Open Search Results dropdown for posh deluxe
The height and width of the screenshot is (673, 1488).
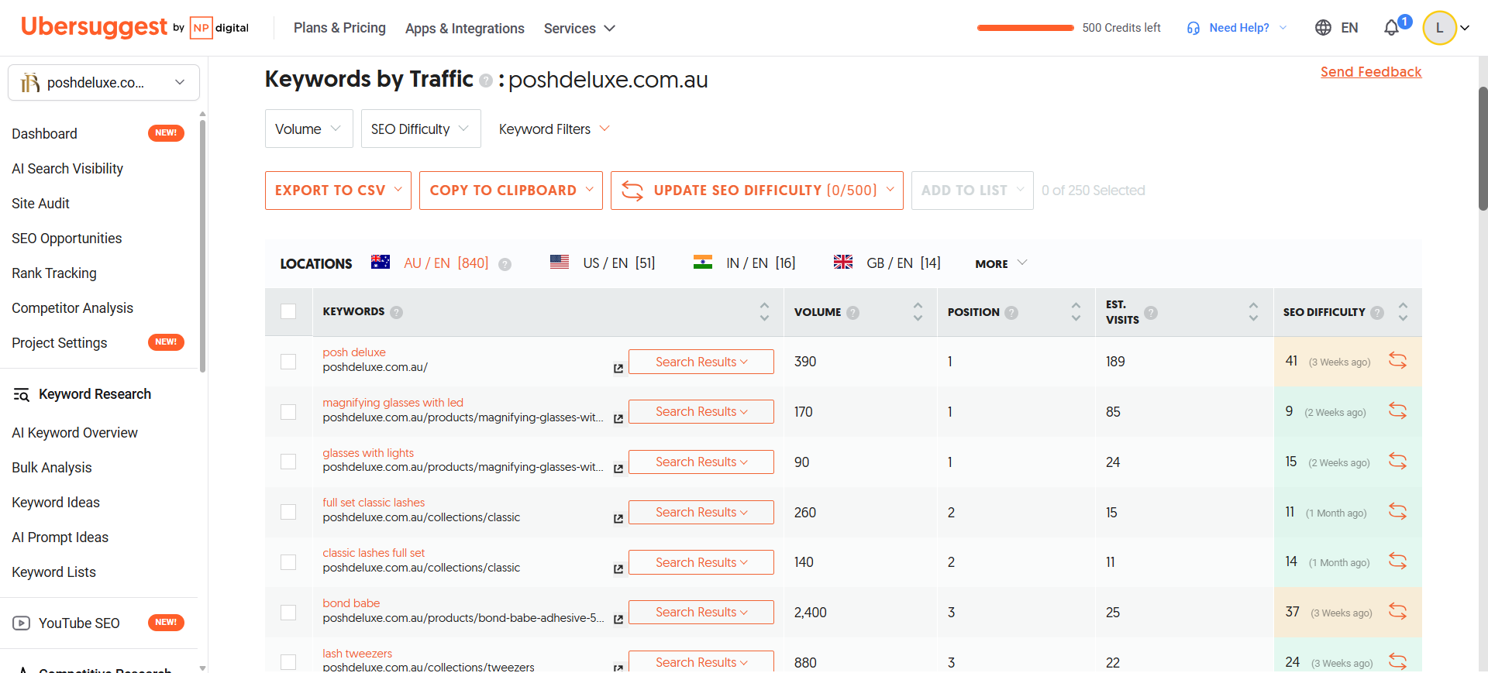[701, 362]
